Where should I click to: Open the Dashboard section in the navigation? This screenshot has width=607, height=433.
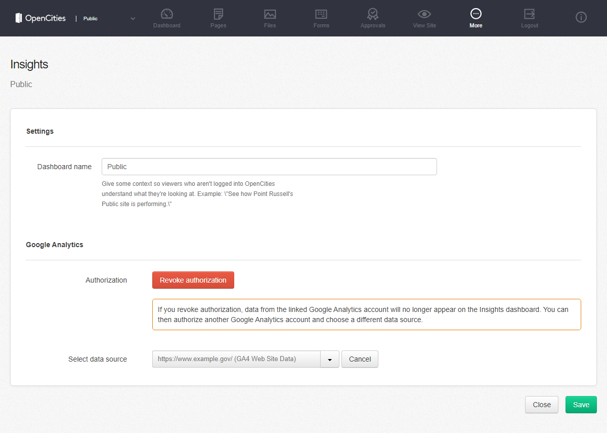pos(166,18)
